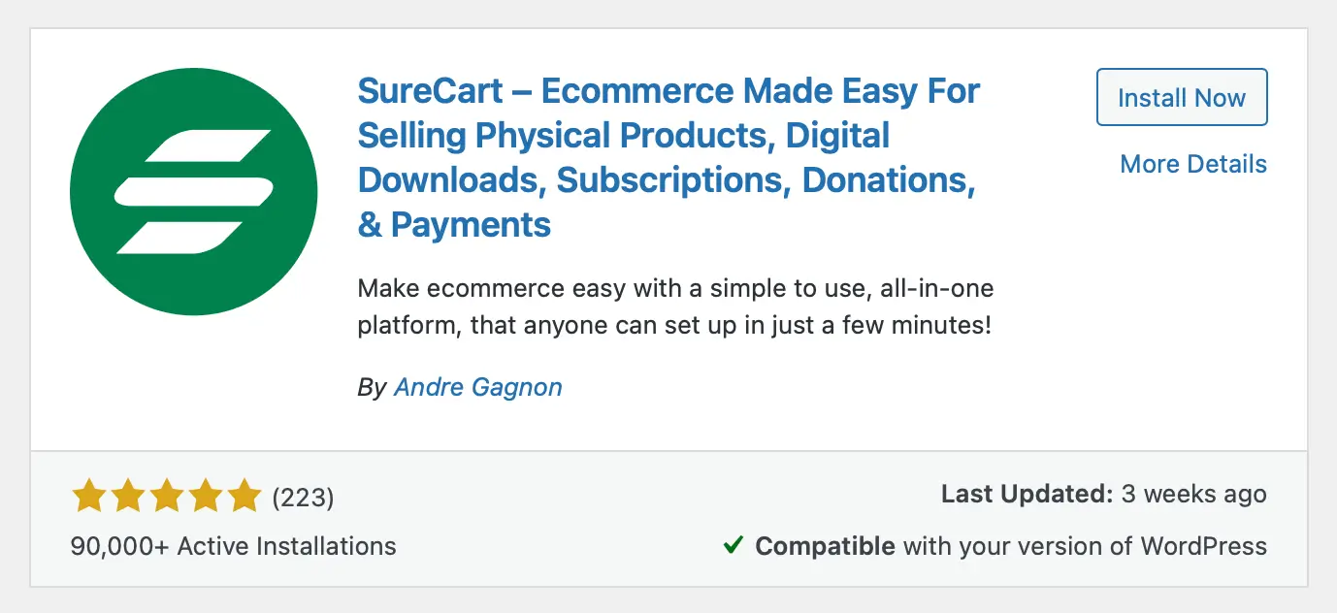Image resolution: width=1337 pixels, height=613 pixels.
Task: Click the bold Compatible text
Action: coord(825,545)
